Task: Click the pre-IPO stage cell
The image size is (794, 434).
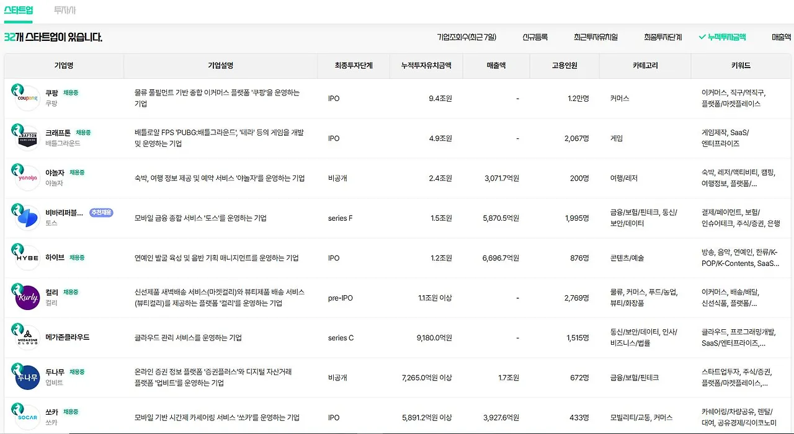Action: (x=341, y=298)
